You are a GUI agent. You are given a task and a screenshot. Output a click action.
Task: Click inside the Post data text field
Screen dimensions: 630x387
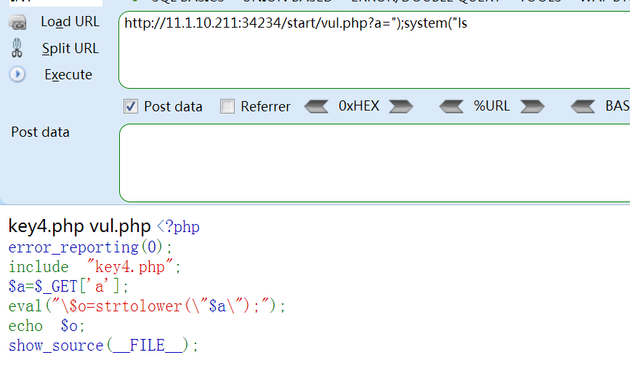click(x=374, y=163)
